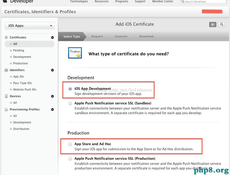
Task: Select All under Devices
Action: pos(15,103)
